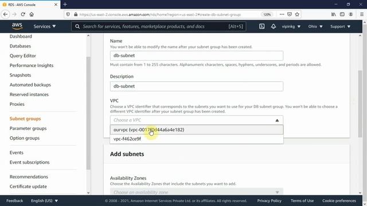
Task: Close the RDS AWS Console tab
Action: click(56, 5)
